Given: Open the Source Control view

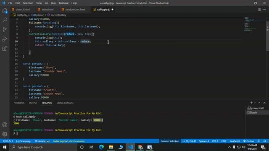Looking at the screenshot, I should pos(5,29).
